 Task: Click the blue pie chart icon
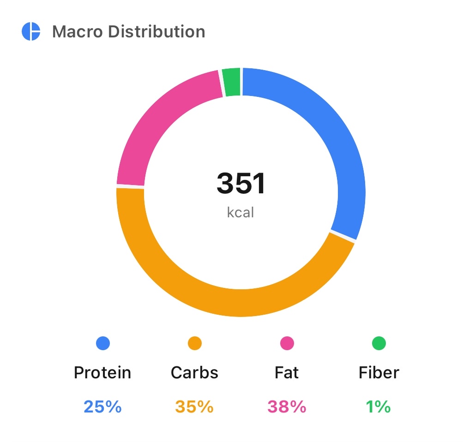tap(31, 32)
